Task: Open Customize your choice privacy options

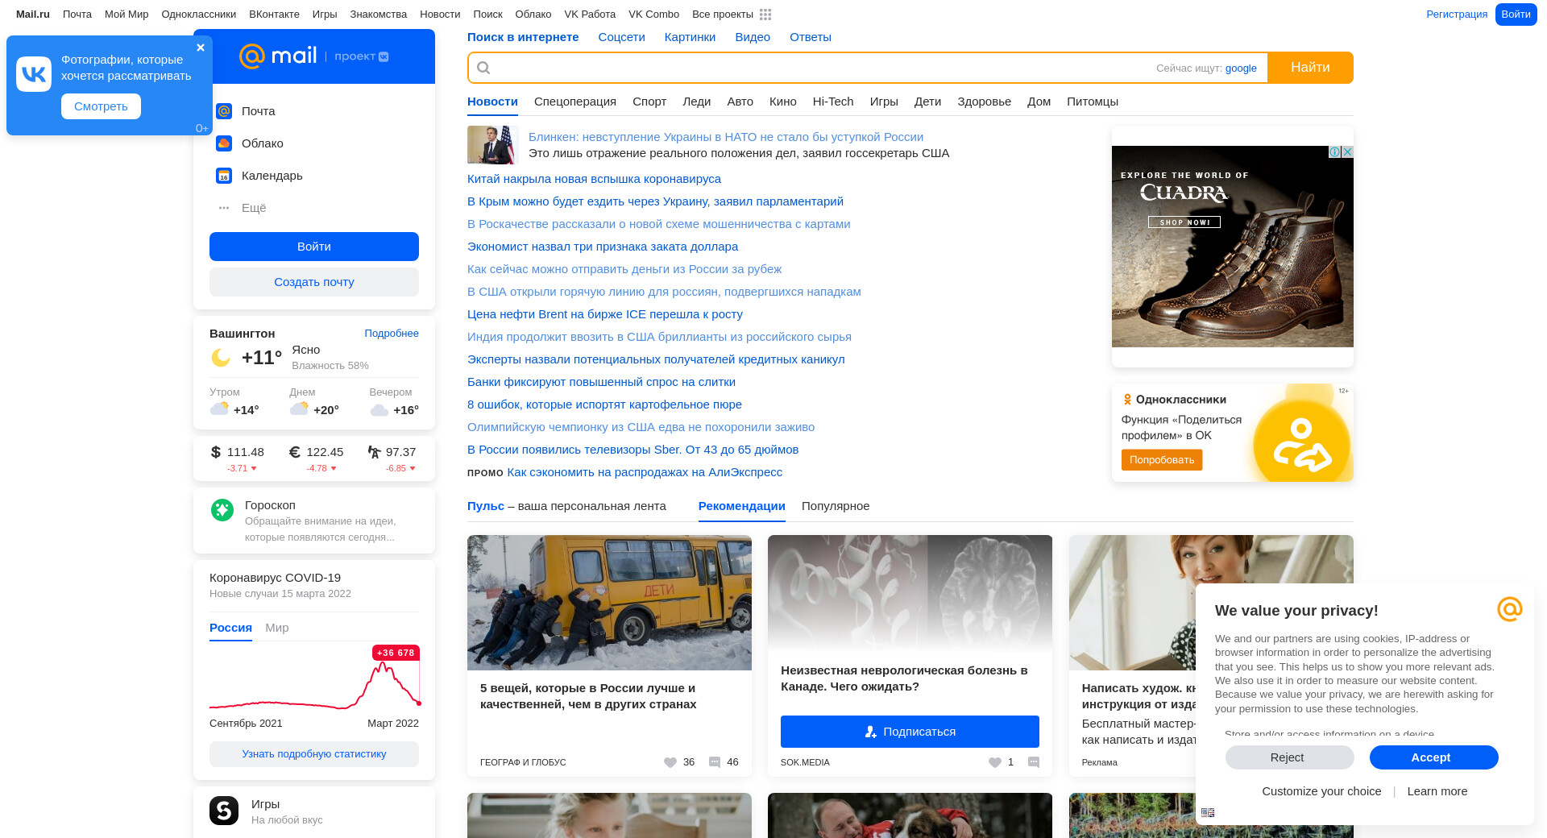Action: click(x=1321, y=791)
